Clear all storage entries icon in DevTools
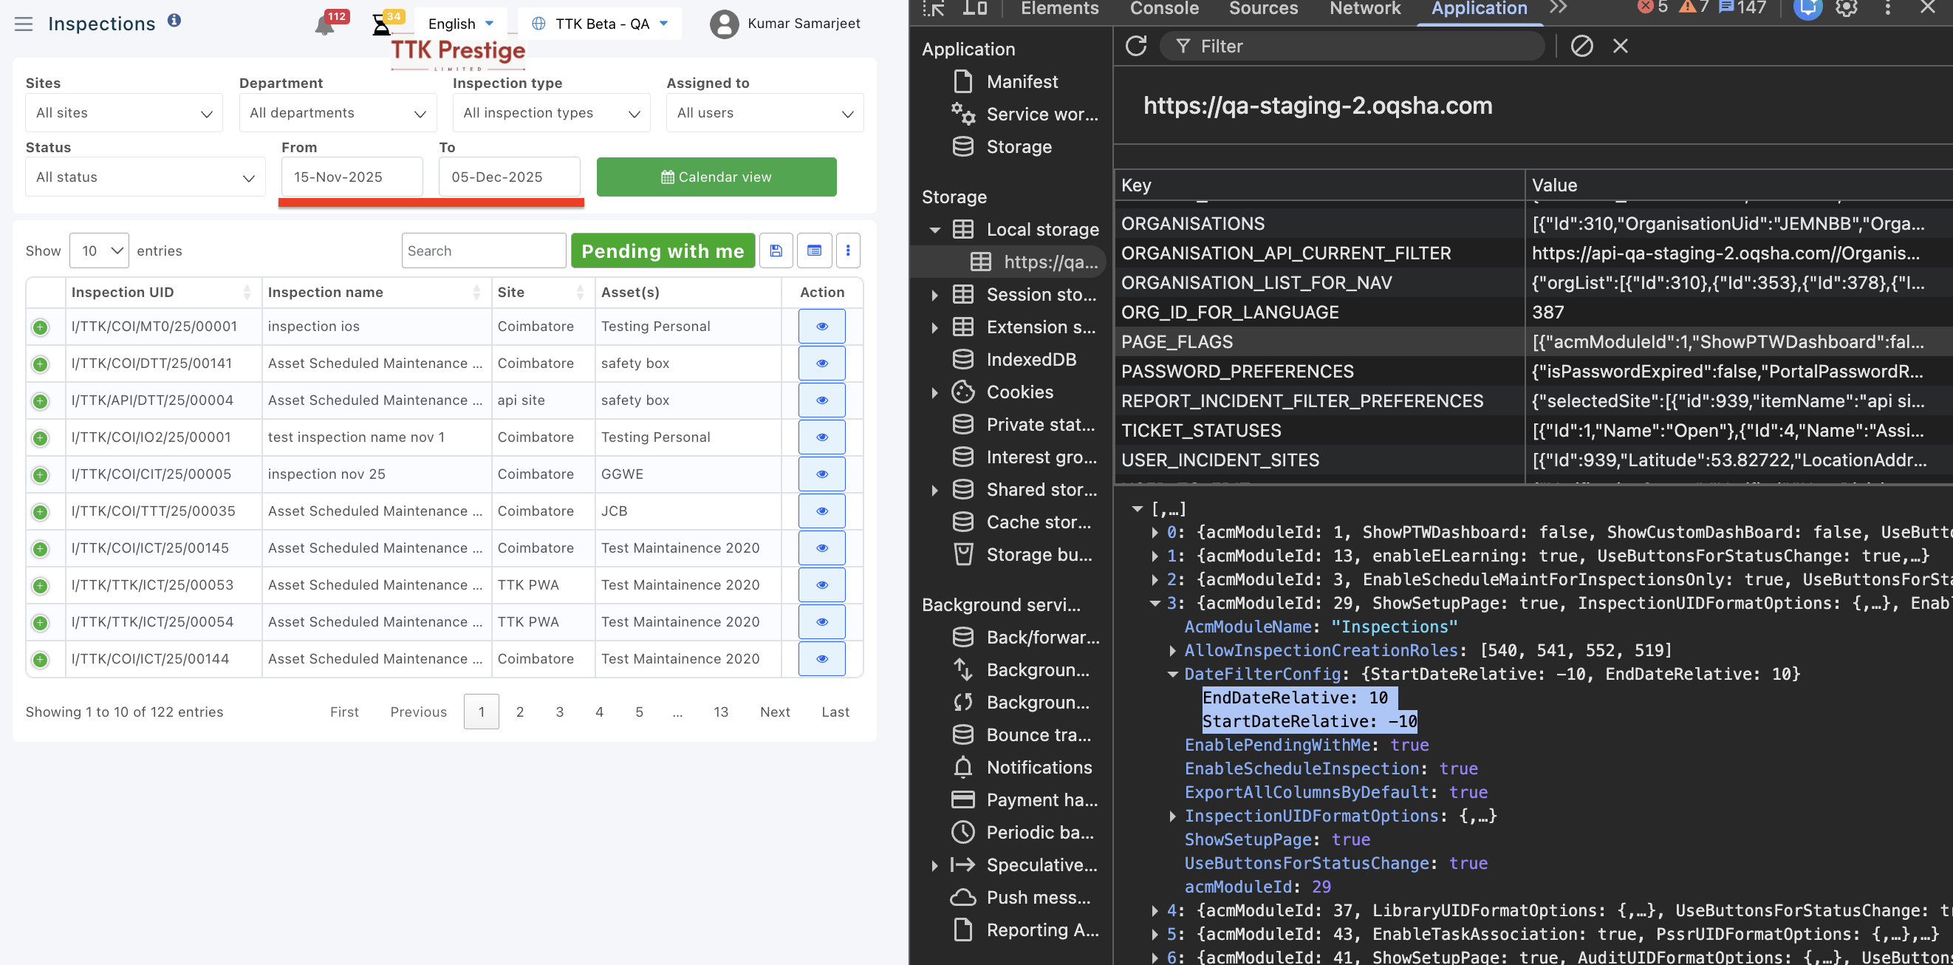 [x=1581, y=47]
